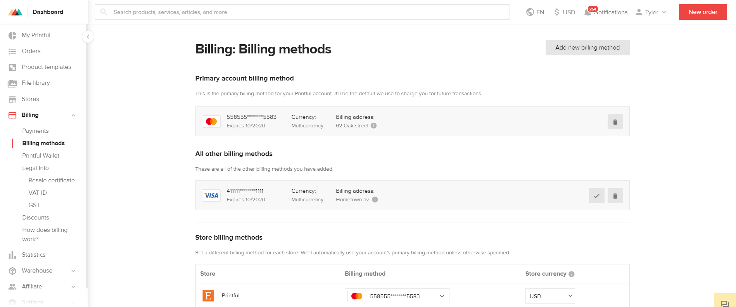Open Legal Info section
The image size is (736, 307).
[35, 168]
